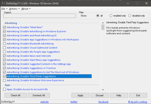Click the Apps group header
This screenshot has height=104, width=151.
[x=8, y=85]
